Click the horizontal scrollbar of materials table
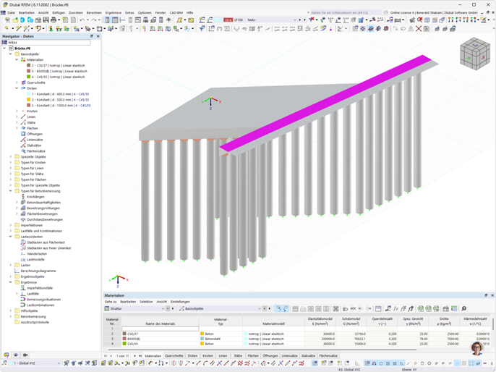Screen dimensions: 496x372 point(262,350)
